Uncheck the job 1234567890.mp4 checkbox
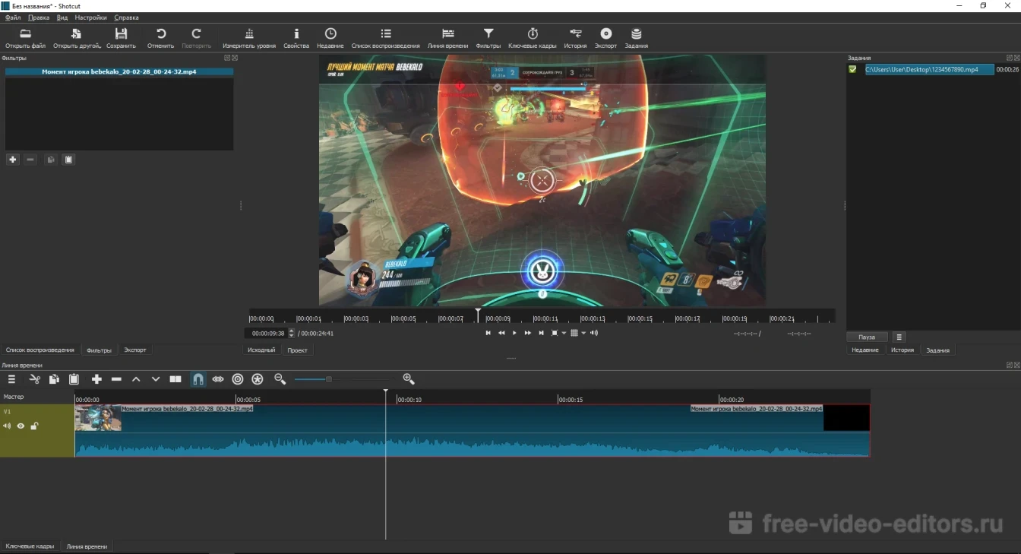The width and height of the screenshot is (1021, 554). click(853, 69)
